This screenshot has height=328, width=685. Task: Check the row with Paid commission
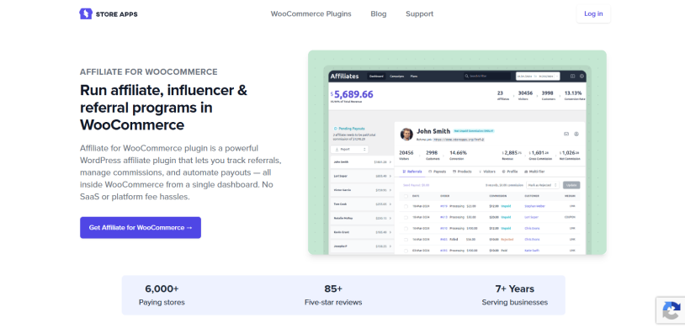406,251
